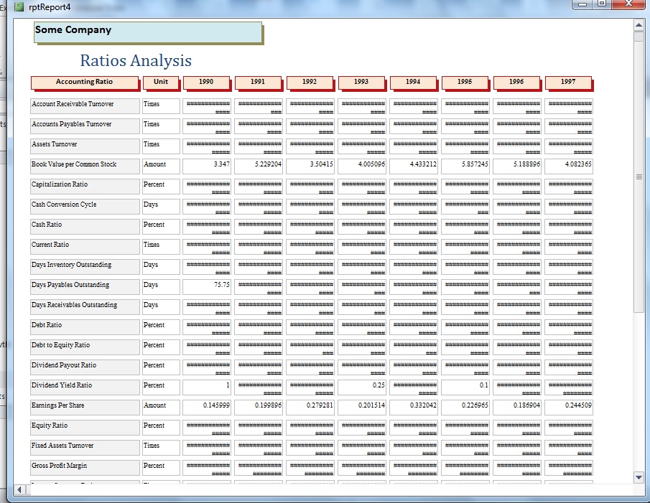
Task: Click the 0.332042 Earnings Per Share value
Action: coord(413,407)
